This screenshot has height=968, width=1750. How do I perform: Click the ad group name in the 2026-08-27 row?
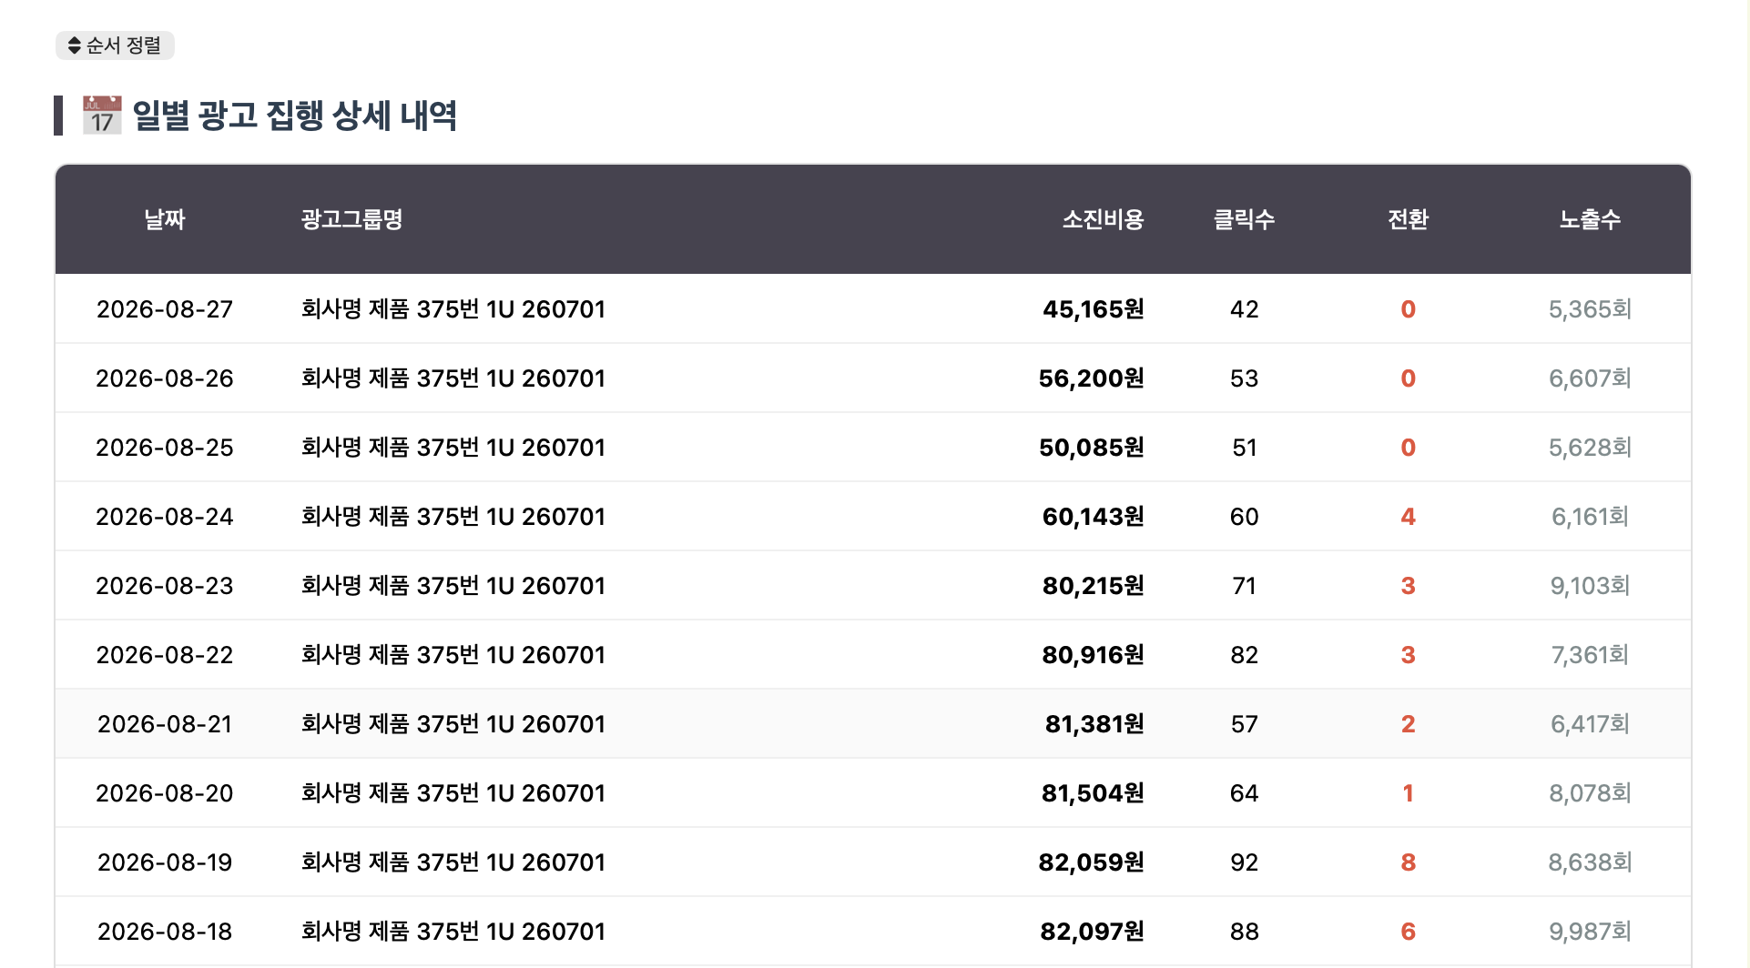pos(453,309)
